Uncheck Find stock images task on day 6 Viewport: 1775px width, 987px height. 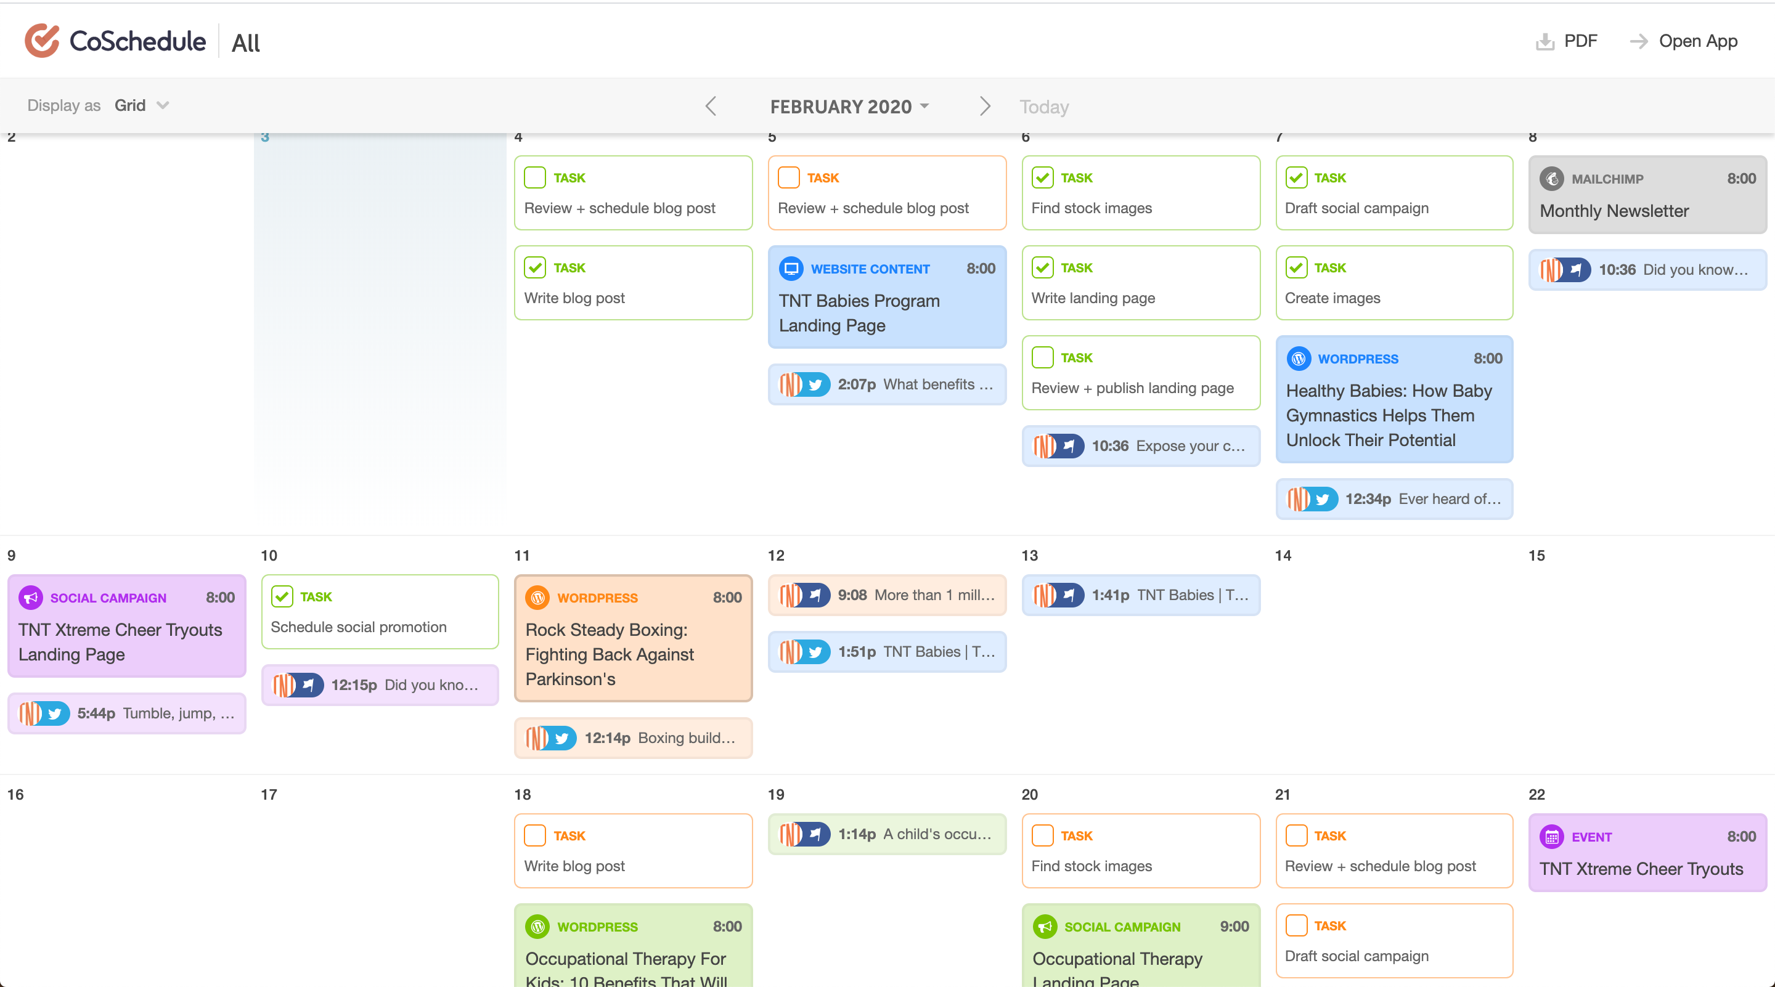pyautogui.click(x=1042, y=177)
